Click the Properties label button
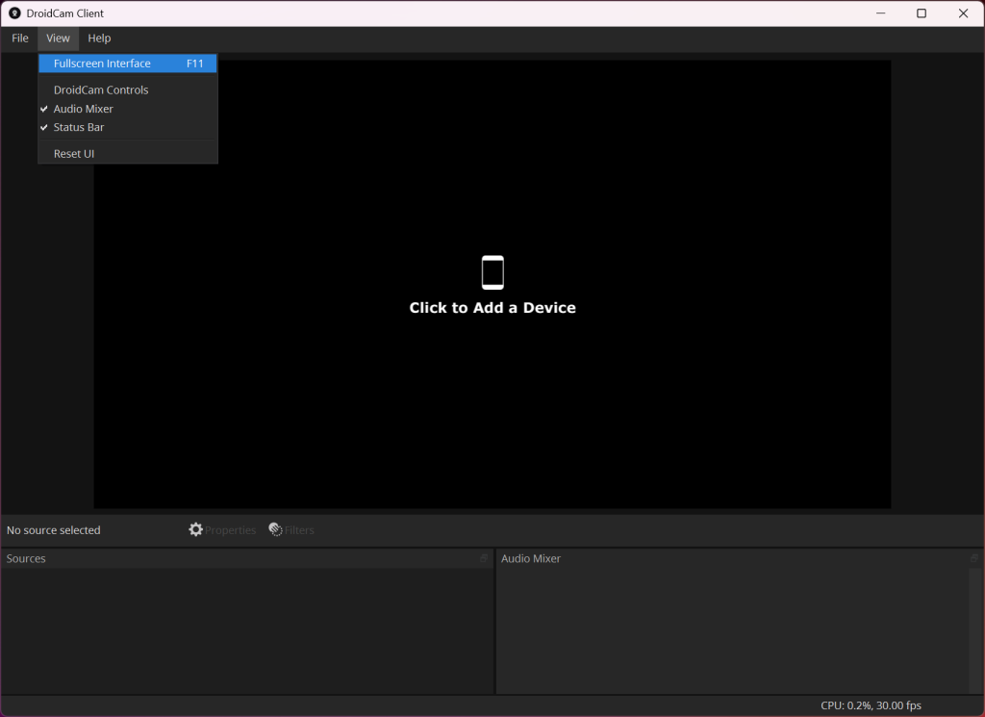 click(x=231, y=530)
